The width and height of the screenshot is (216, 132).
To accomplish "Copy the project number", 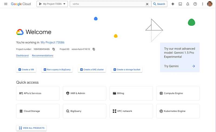I will click(x=54, y=49).
